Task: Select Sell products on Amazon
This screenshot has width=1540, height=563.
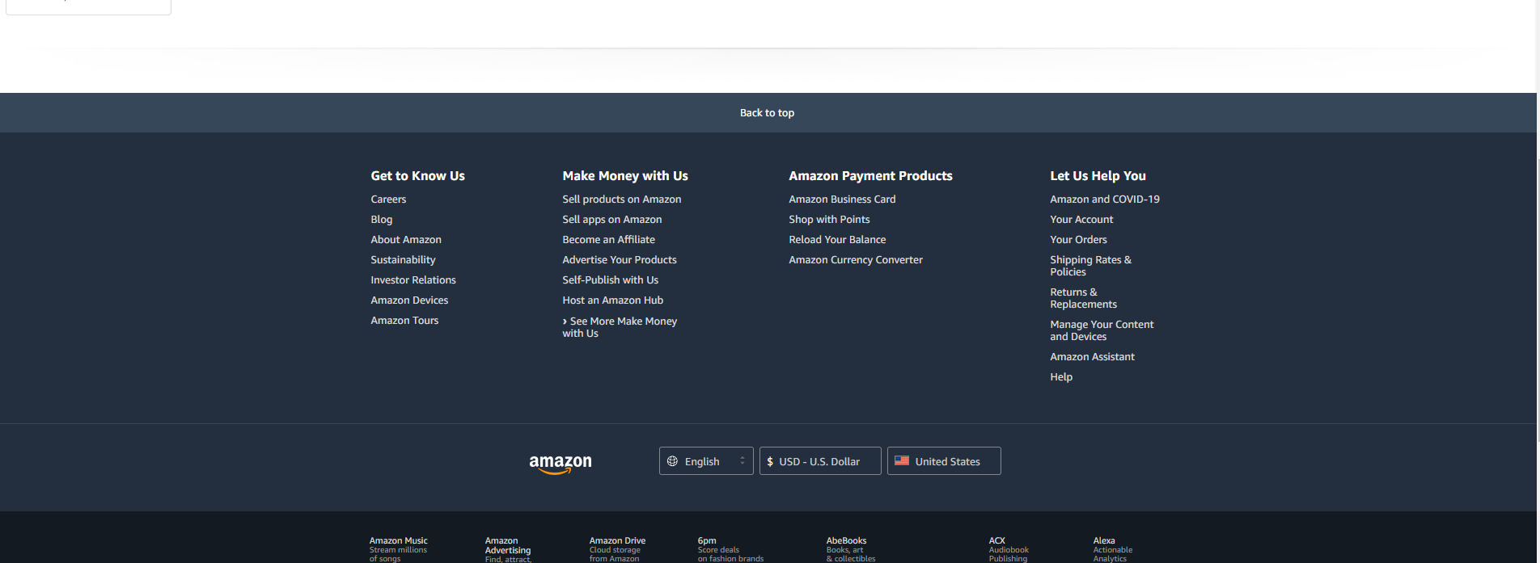Action: point(622,200)
